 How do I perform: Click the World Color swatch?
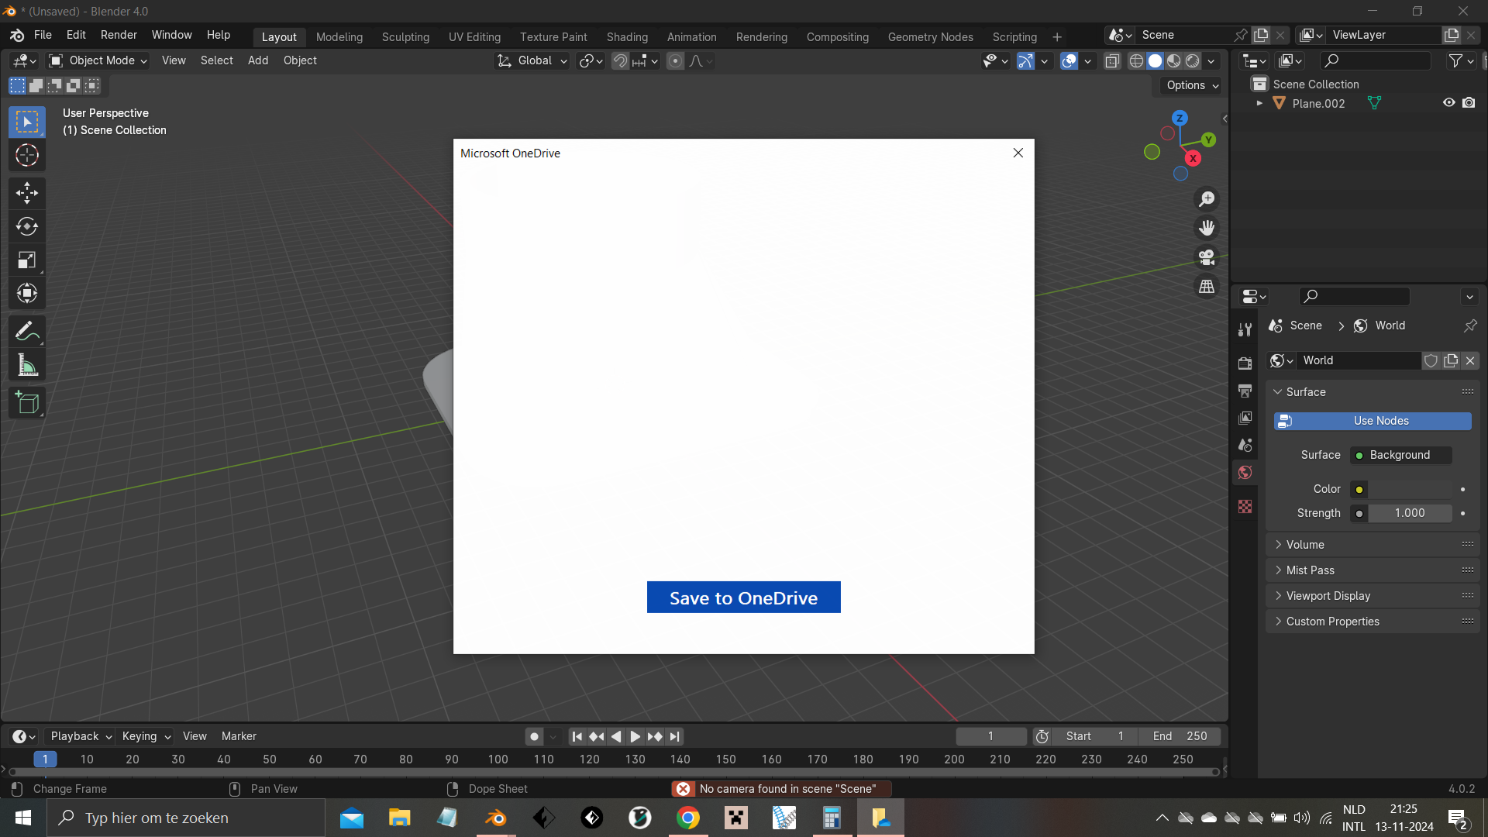[1410, 490]
